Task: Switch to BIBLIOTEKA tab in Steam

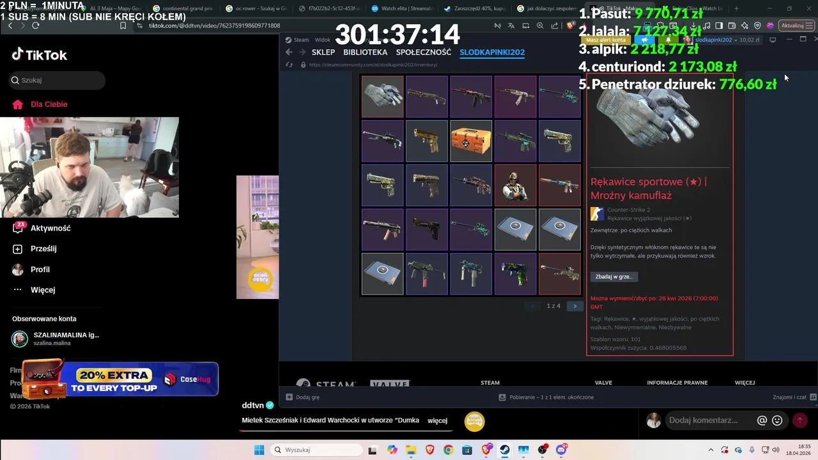Action: [x=366, y=52]
